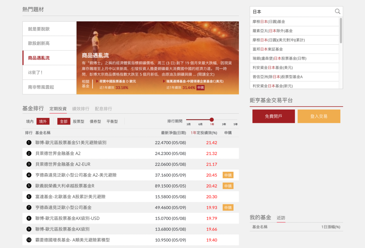The width and height of the screenshot is (365, 248).
Task: Set ranking period to 3月 mark
Action: [189, 124]
